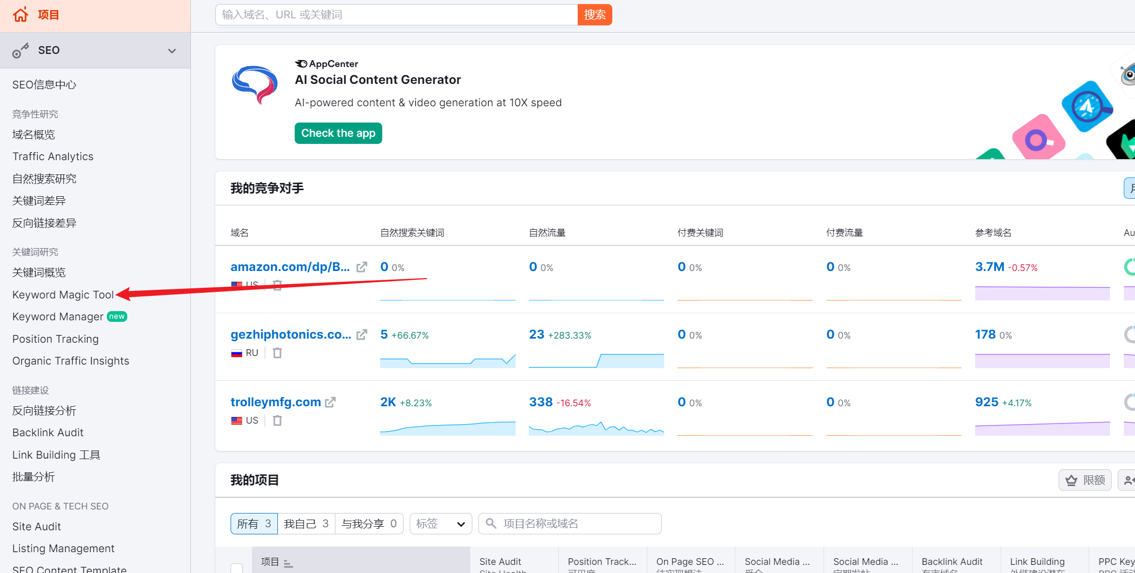Viewport: 1135px width, 573px height.
Task: Click the sort icon beside 项目 column header
Action: (288, 562)
